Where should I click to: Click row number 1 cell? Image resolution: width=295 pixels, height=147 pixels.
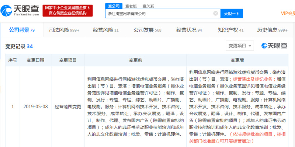pos(13,107)
